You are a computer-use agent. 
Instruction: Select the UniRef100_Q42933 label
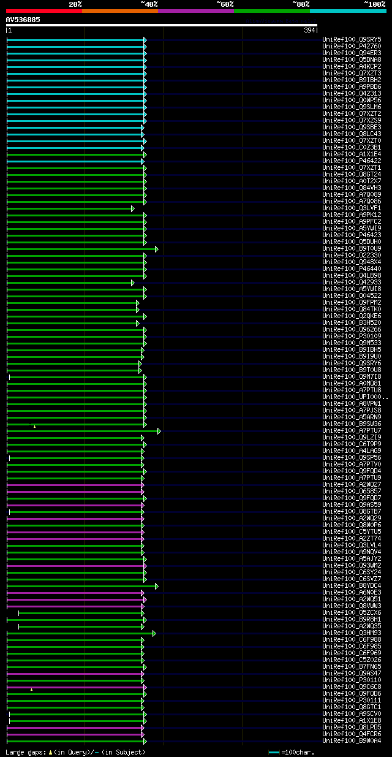pos(352,283)
